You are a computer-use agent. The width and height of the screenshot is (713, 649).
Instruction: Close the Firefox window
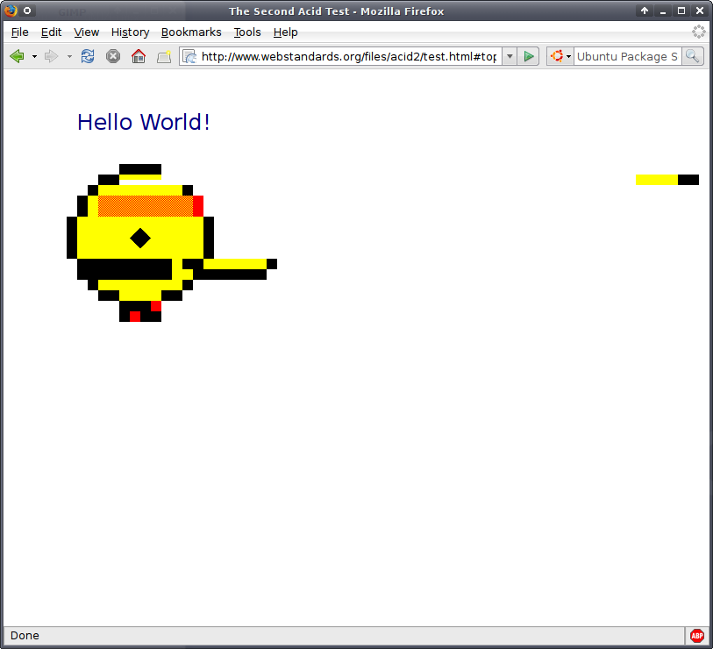tap(700, 11)
